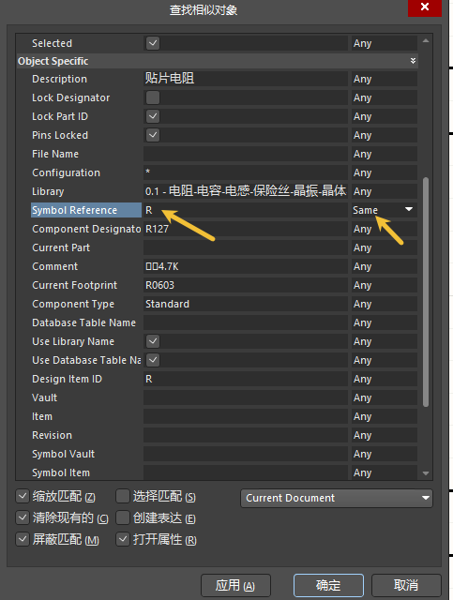Toggle the Use Library Name checkbox

coord(153,341)
